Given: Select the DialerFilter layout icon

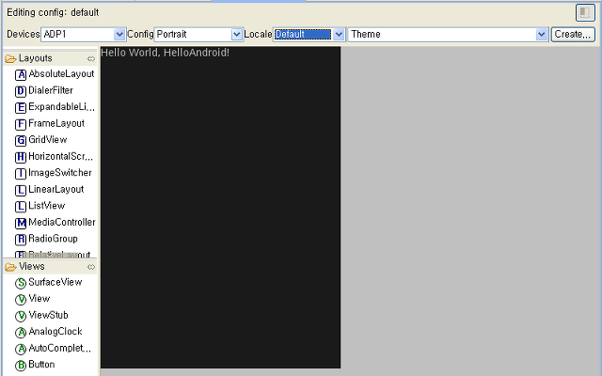Looking at the screenshot, I should point(21,91).
